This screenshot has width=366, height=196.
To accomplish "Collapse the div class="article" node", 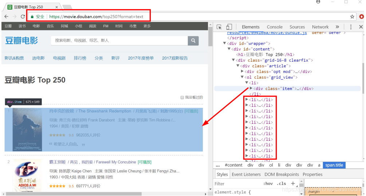I will point(238,66).
